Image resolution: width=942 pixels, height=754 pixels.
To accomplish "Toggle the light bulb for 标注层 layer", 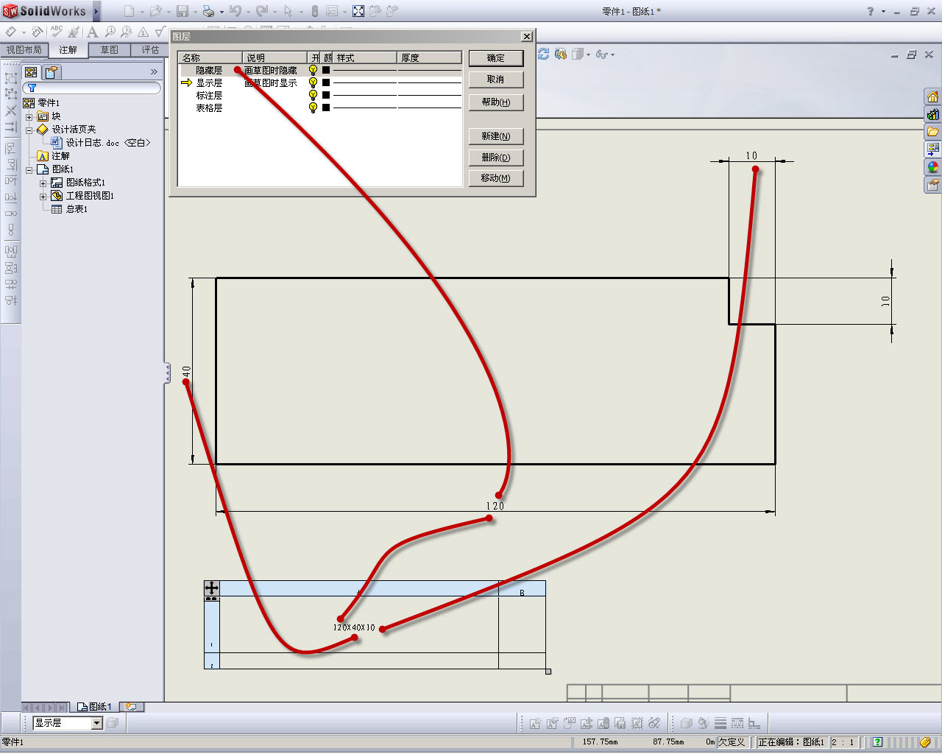I will pos(313,95).
